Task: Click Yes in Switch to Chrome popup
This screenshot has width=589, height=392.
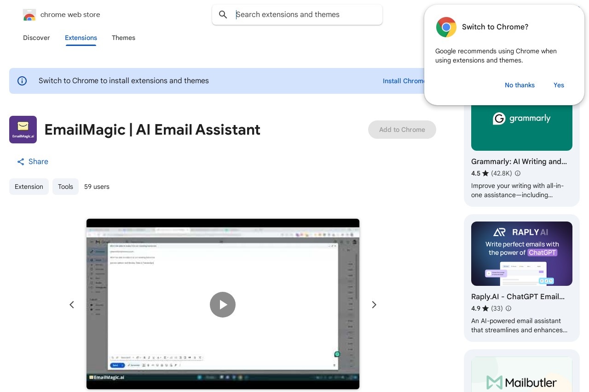Action: point(559,85)
